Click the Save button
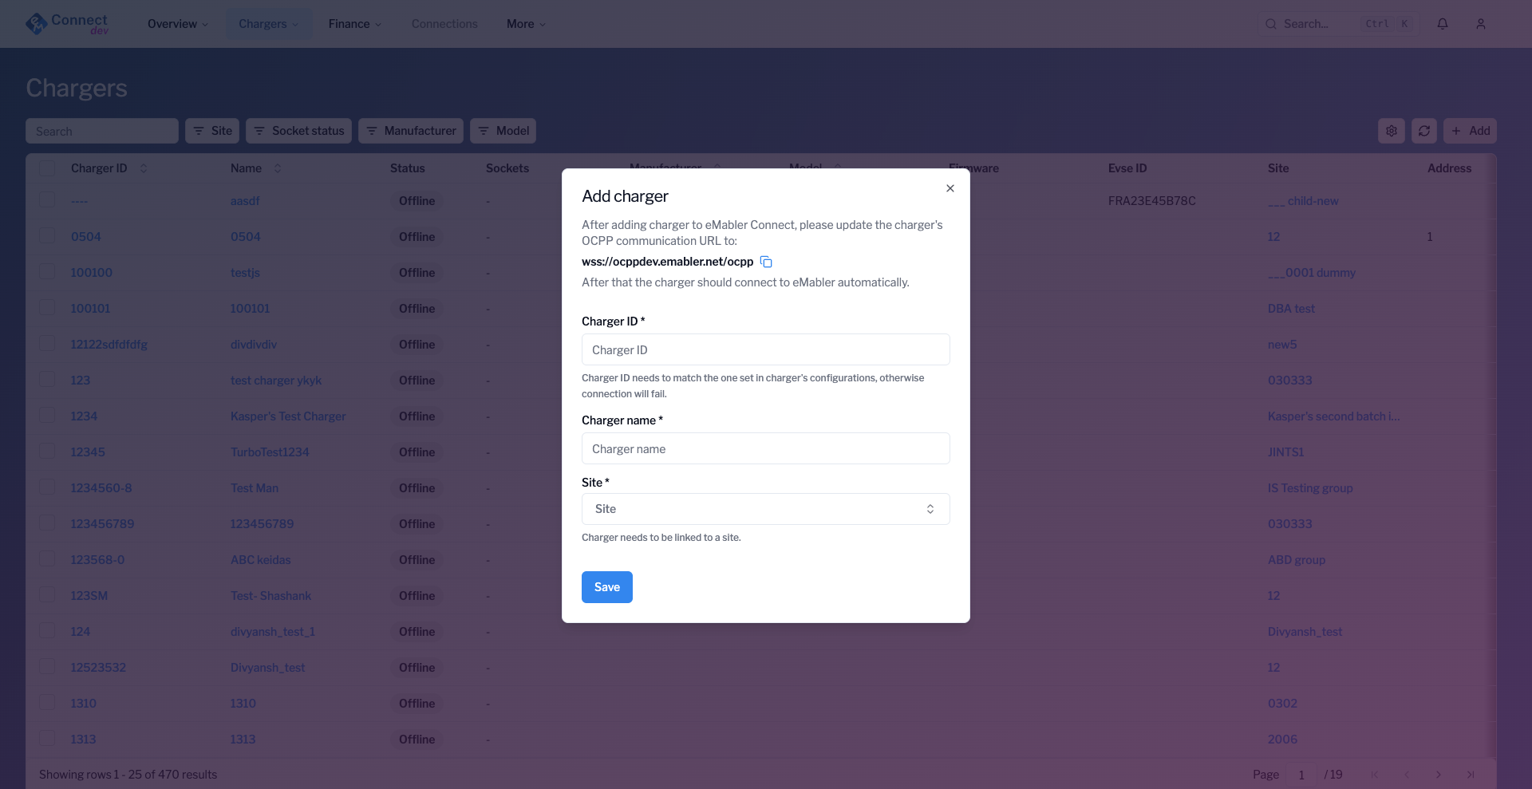 pos(606,586)
